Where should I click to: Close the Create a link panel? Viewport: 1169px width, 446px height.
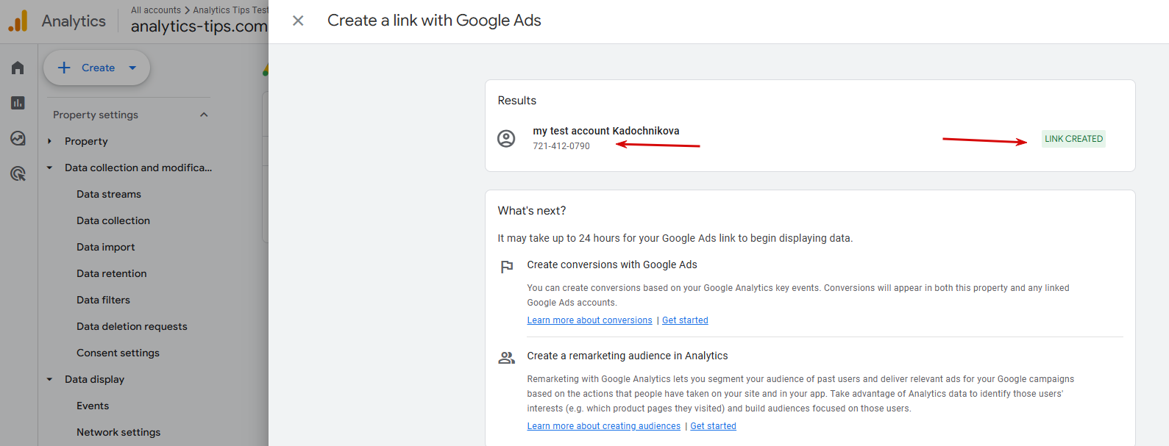298,21
